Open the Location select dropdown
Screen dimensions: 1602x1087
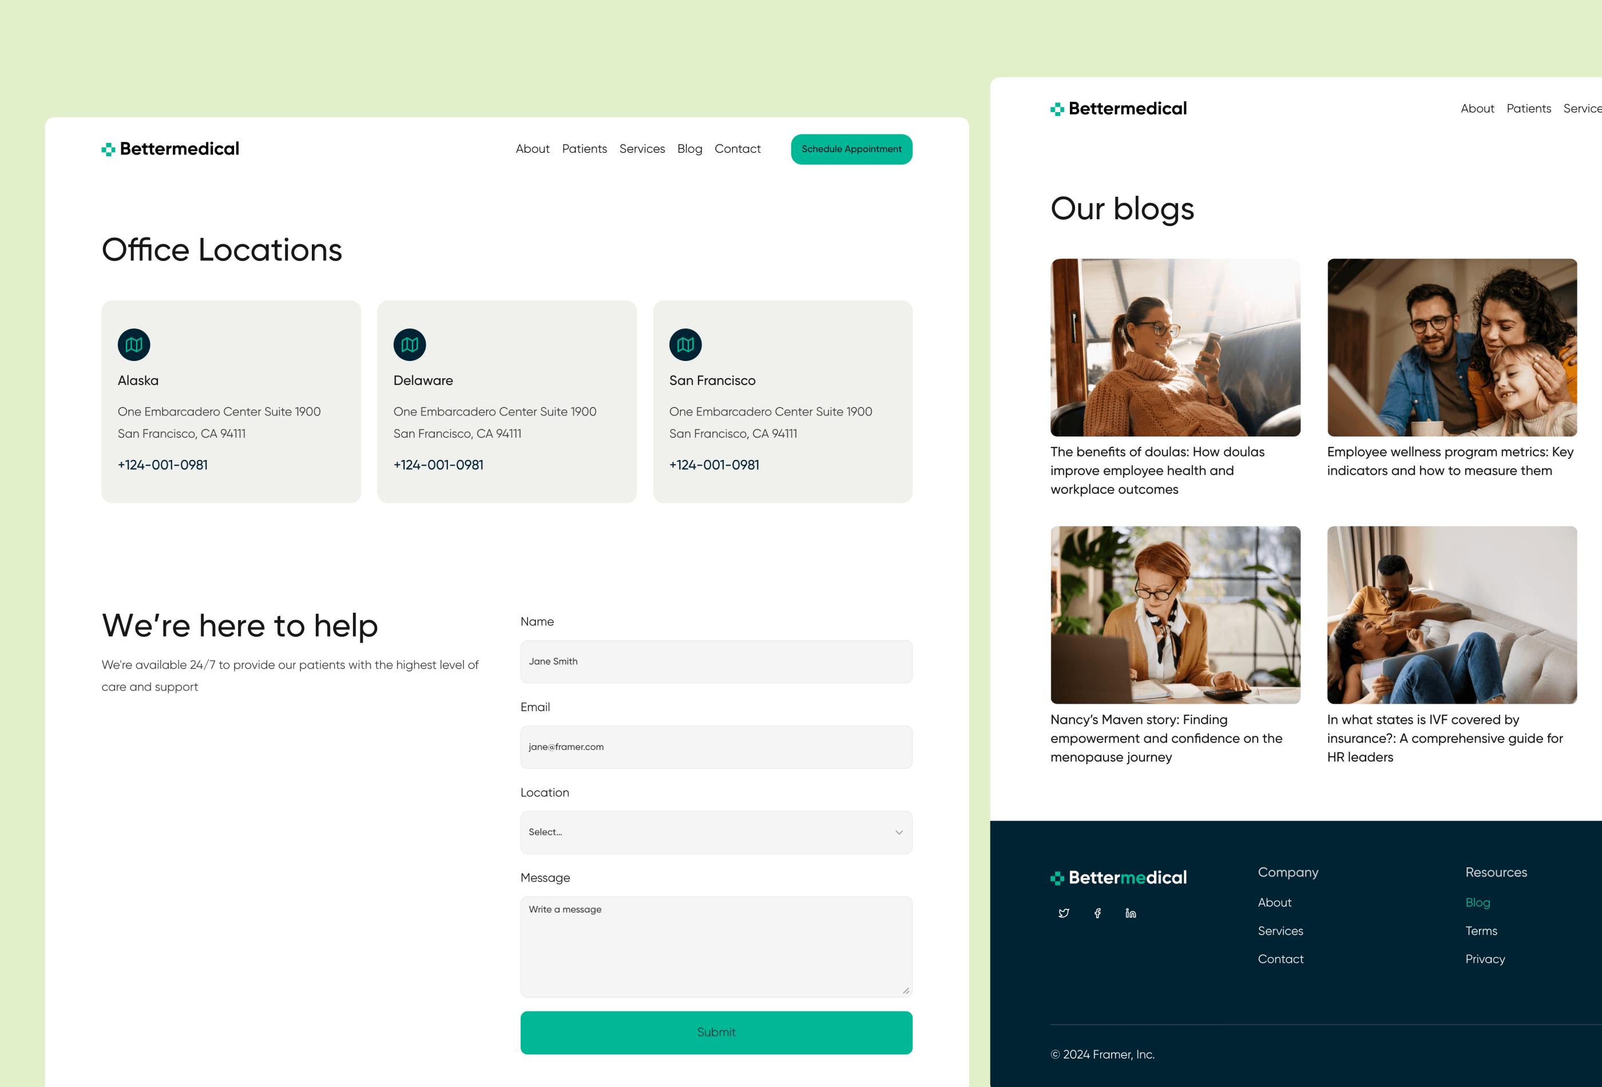click(x=716, y=831)
